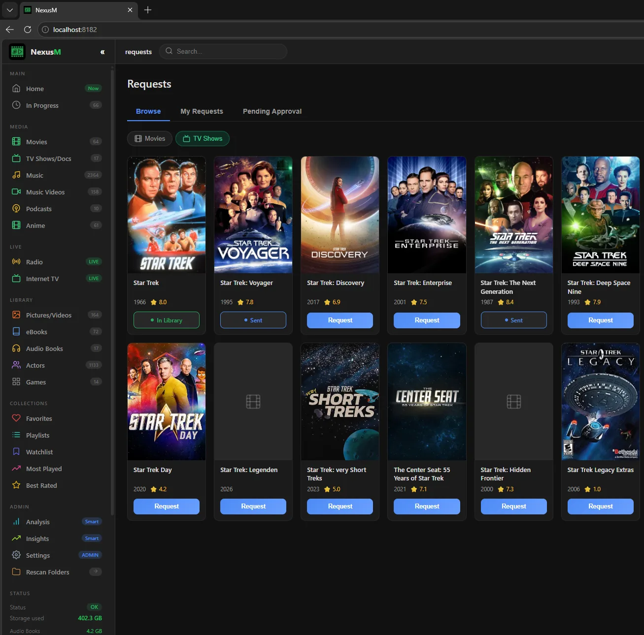Select the TV Shows filter toggle

coord(203,139)
